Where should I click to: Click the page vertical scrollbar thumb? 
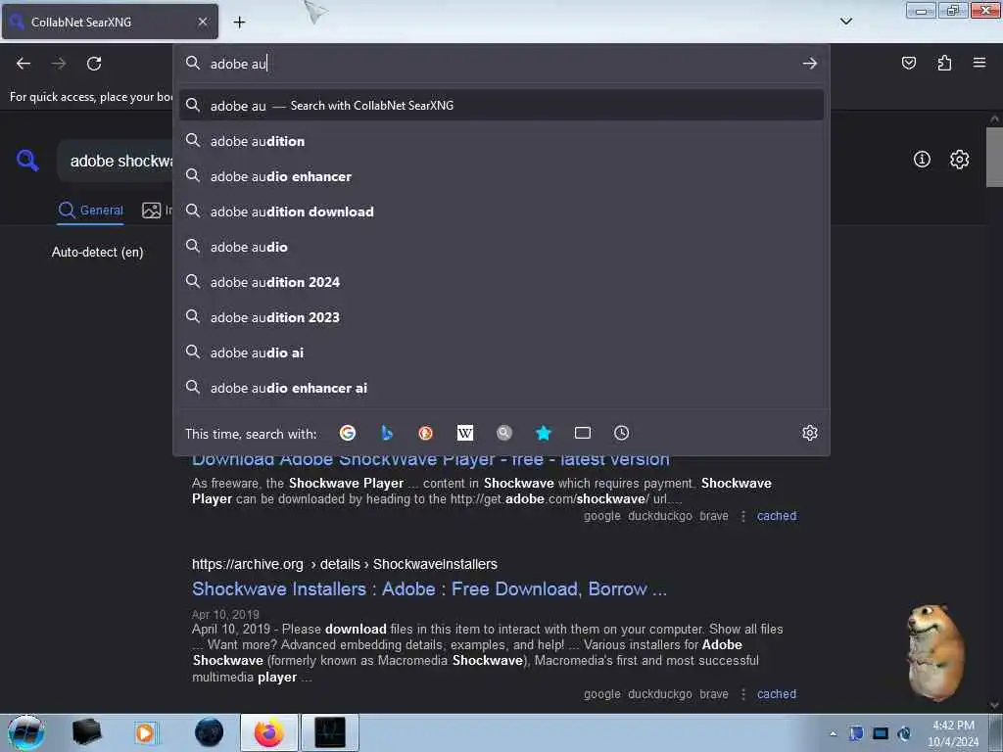(x=994, y=158)
